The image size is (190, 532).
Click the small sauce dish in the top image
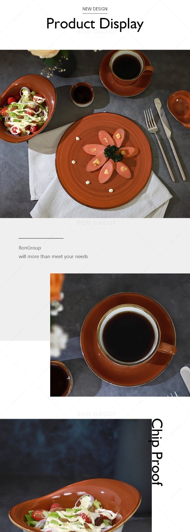pos(82,94)
